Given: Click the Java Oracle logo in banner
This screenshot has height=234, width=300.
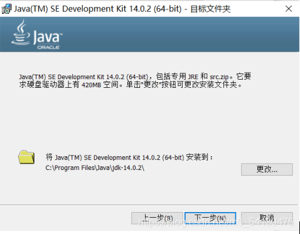Looking at the screenshot, I should coord(37,35).
